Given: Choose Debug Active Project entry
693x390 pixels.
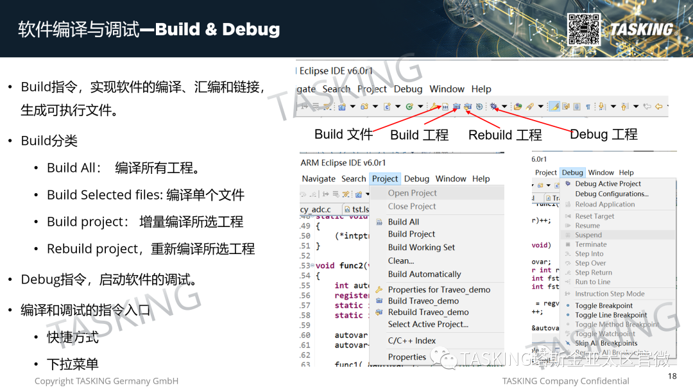Looking at the screenshot, I should (608, 183).
